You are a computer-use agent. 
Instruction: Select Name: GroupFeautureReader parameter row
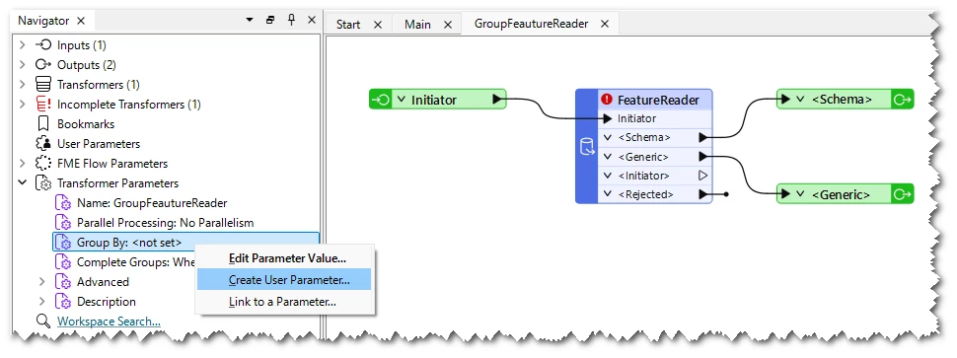tap(151, 203)
